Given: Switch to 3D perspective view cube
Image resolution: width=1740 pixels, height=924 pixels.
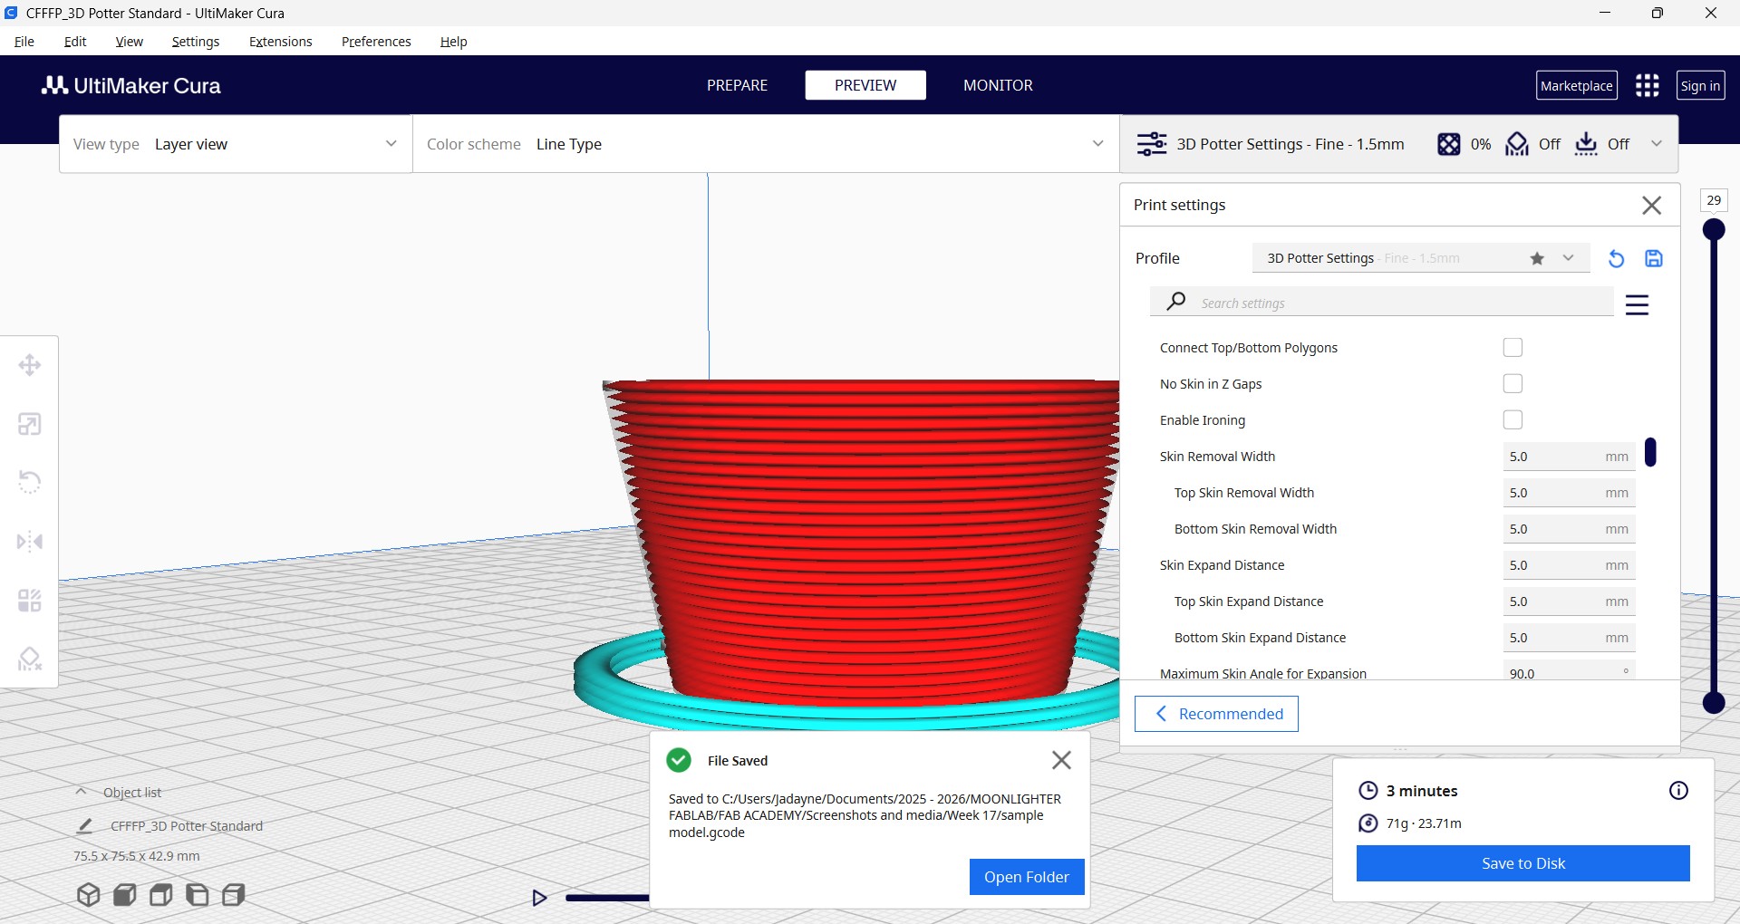Looking at the screenshot, I should (88, 895).
